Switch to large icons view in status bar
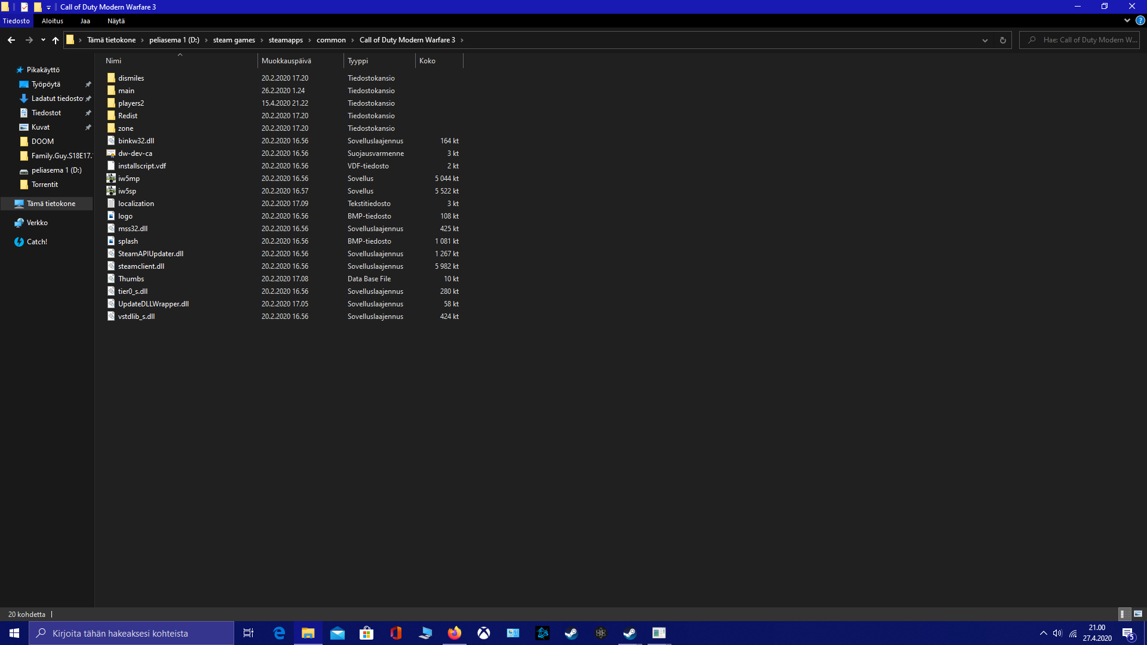 [x=1138, y=614]
